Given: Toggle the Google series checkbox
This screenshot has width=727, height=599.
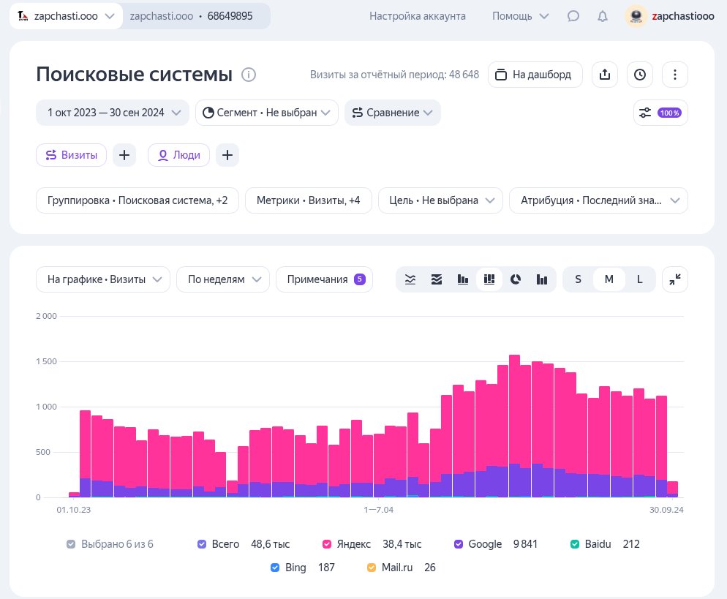Looking at the screenshot, I should point(459,544).
